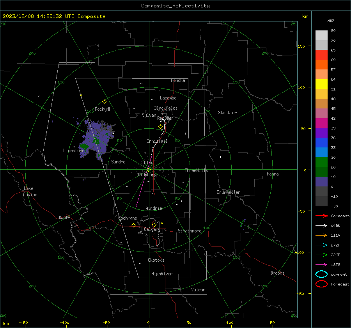351x328 pixels.
Task: Click the Calgary city label
Action: tap(152, 229)
